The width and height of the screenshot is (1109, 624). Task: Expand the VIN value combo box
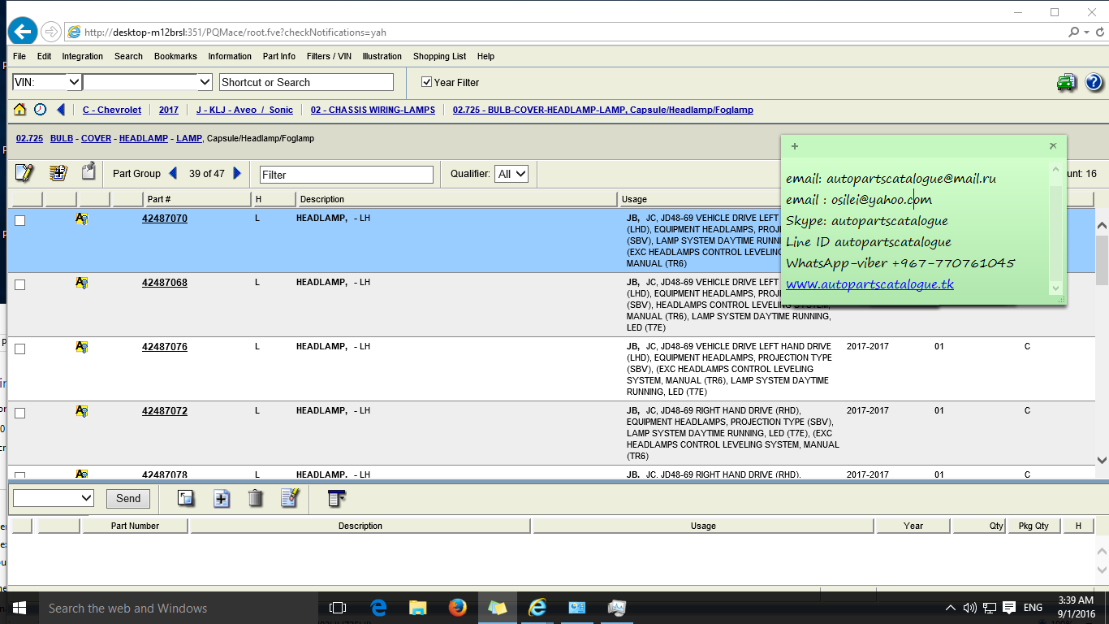coord(205,82)
